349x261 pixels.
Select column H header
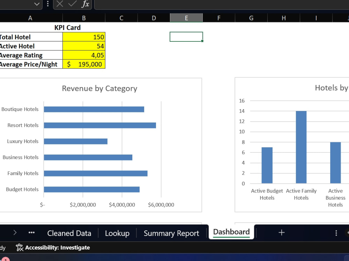[x=284, y=18]
